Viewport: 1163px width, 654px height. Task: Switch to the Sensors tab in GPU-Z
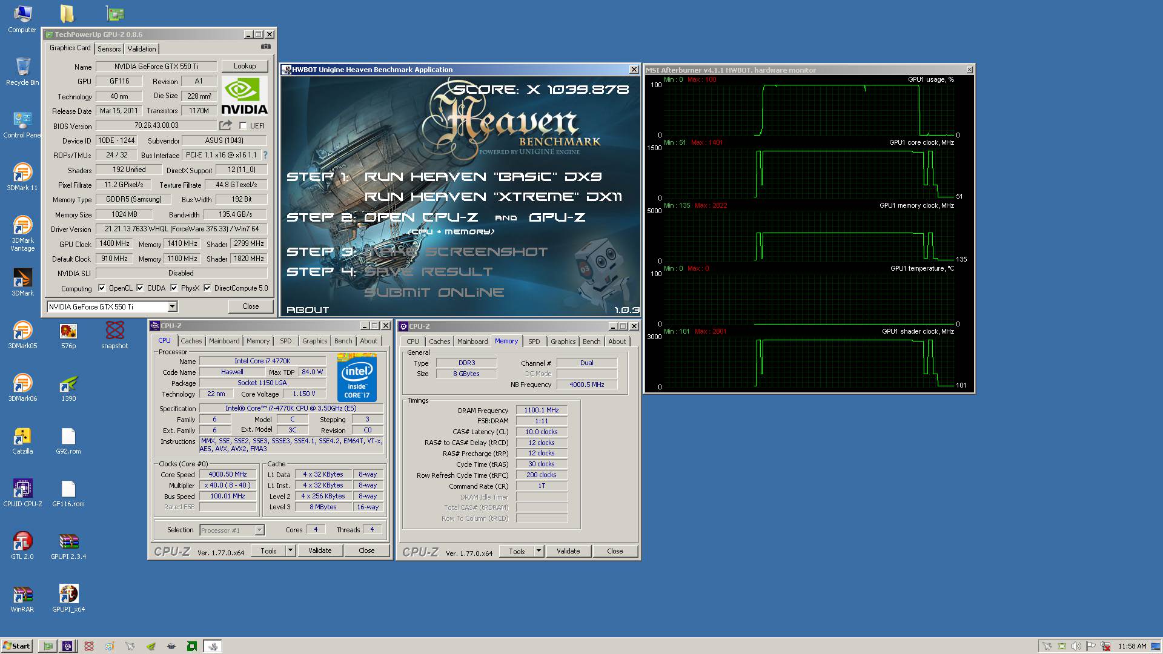[x=109, y=49]
